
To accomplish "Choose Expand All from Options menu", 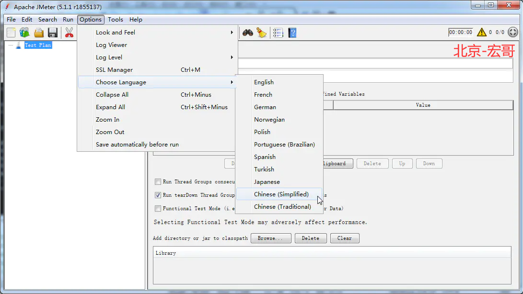I will pos(157,107).
